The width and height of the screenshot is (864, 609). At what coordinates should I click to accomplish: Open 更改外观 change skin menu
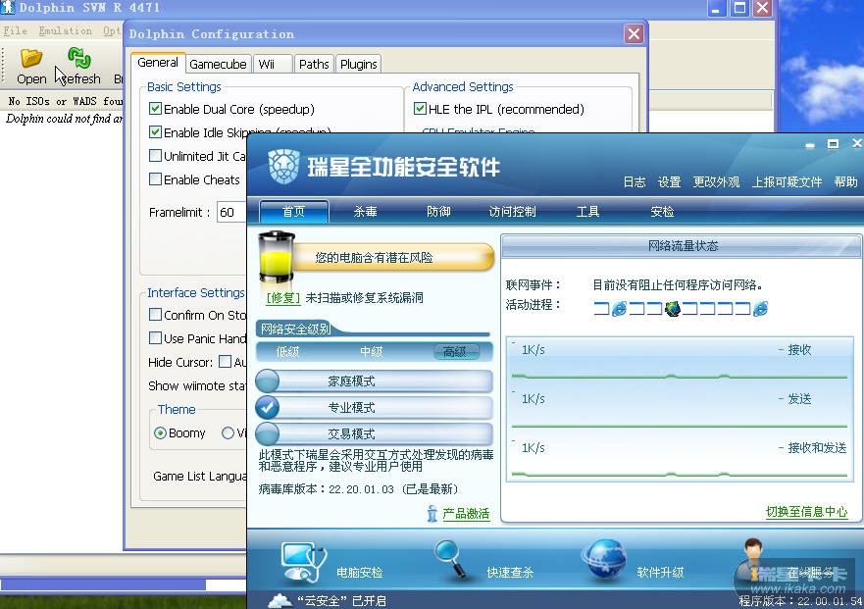tap(716, 181)
